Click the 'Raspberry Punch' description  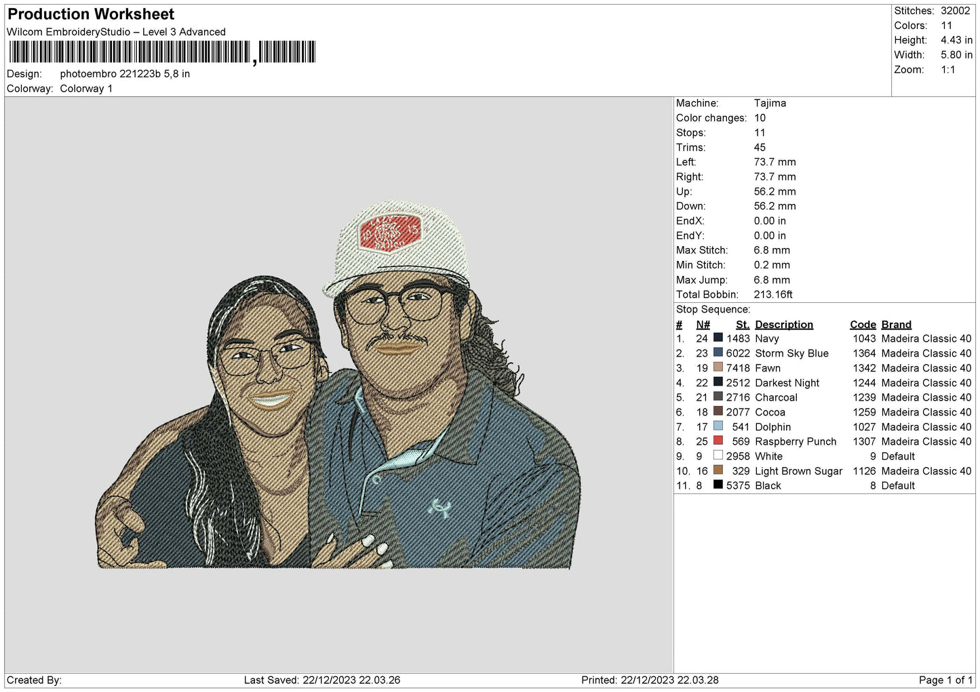pyautogui.click(x=796, y=441)
